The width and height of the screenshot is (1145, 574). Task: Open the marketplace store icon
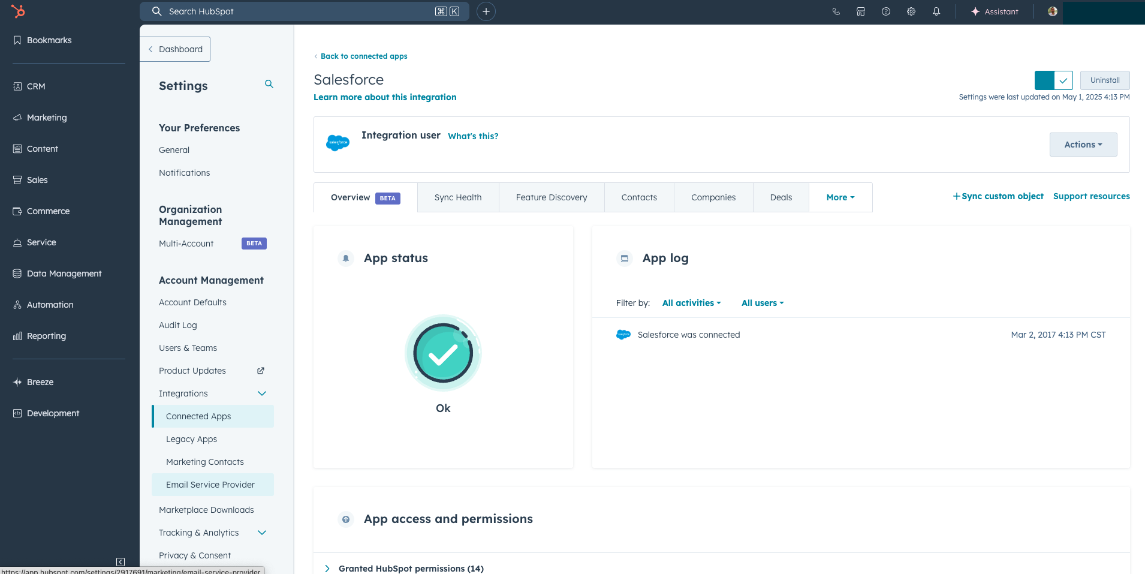pyautogui.click(x=861, y=11)
